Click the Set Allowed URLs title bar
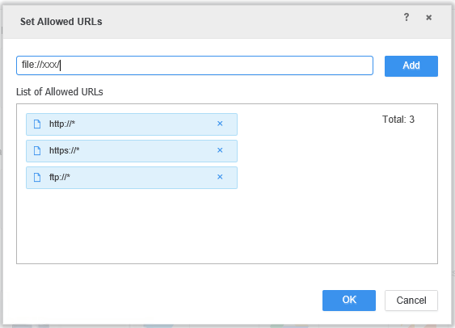Viewport: 455px width, 328px height. pos(227,22)
